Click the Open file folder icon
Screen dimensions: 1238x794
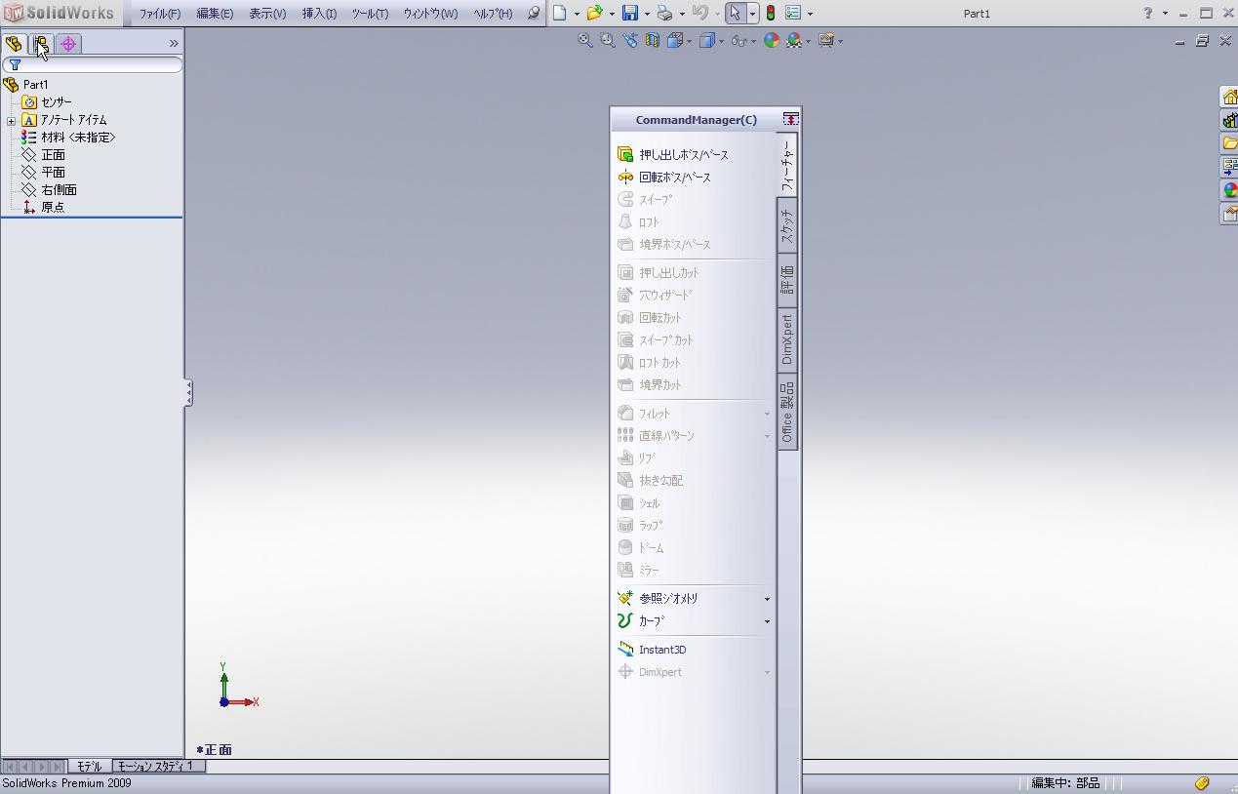tap(594, 14)
